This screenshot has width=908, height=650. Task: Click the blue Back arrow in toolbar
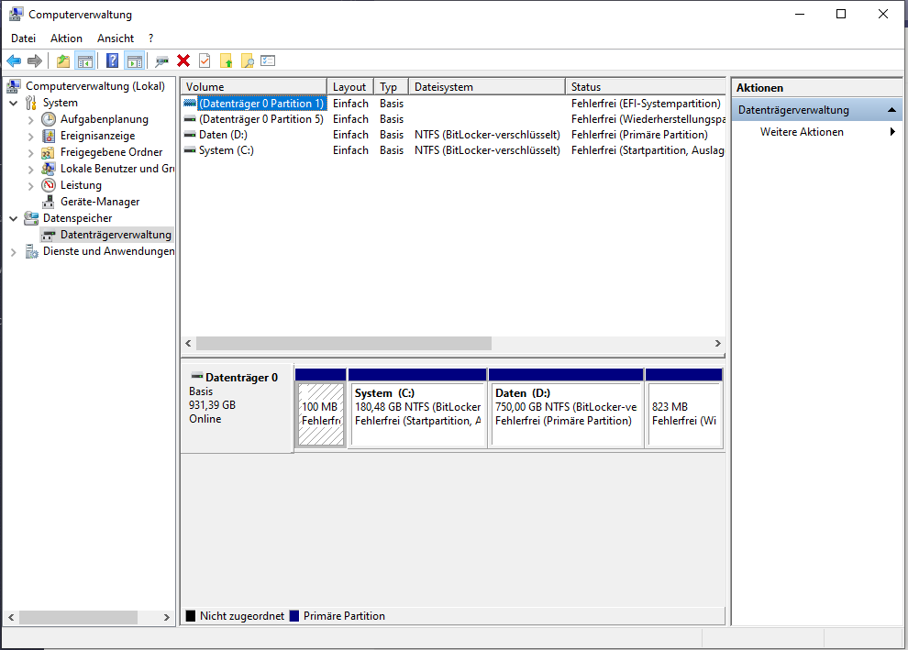click(x=14, y=61)
